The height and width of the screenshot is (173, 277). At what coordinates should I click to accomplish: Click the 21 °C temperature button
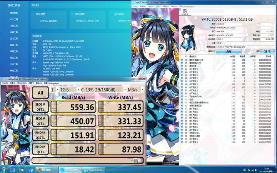click(x=267, y=52)
